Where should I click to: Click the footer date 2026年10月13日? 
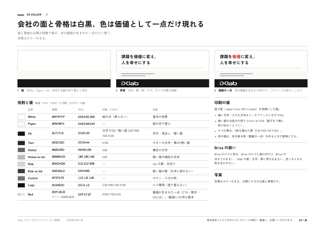tap(75, 220)
